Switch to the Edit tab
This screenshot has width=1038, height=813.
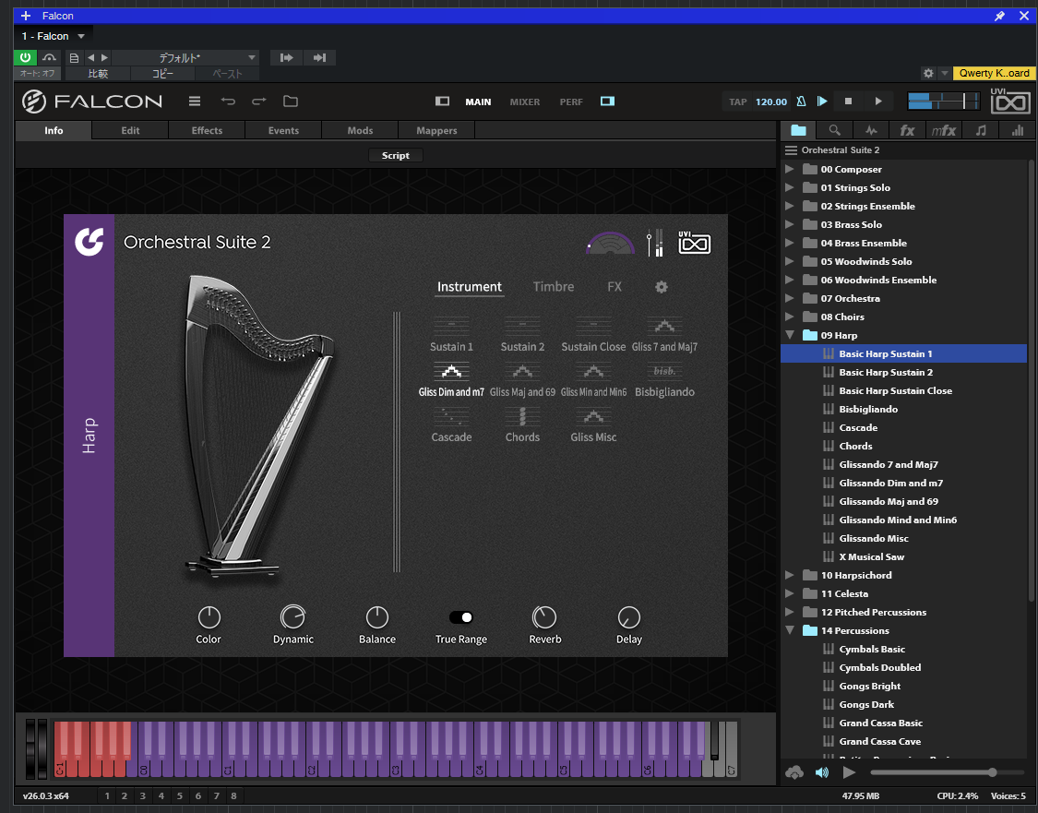coord(130,130)
